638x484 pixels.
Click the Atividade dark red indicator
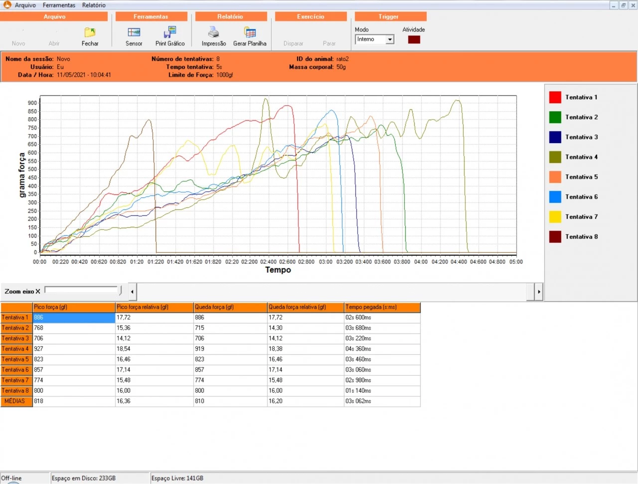(x=414, y=39)
